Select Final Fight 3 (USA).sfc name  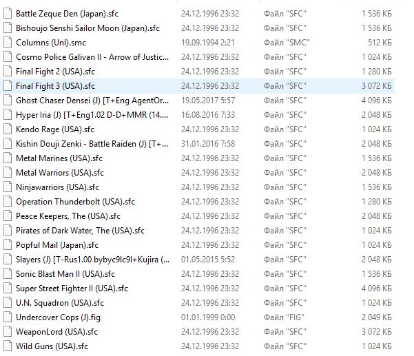[55, 86]
